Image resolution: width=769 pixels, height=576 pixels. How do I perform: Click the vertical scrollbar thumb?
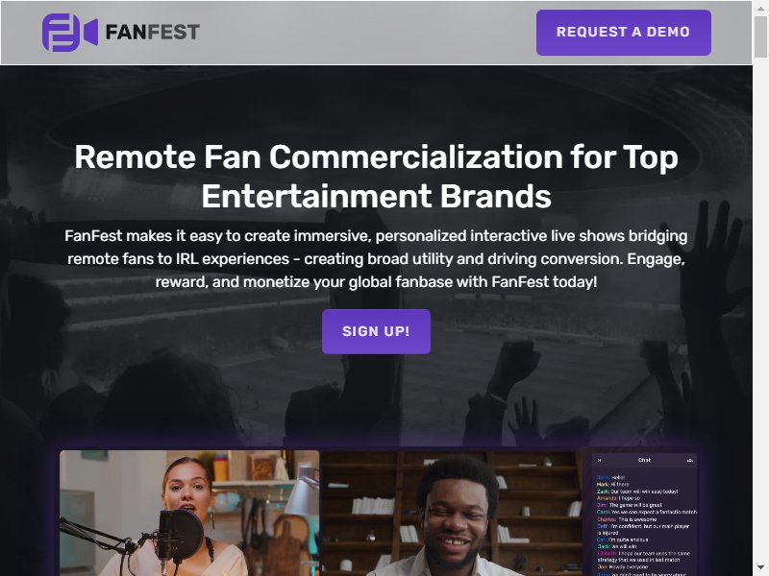point(760,36)
